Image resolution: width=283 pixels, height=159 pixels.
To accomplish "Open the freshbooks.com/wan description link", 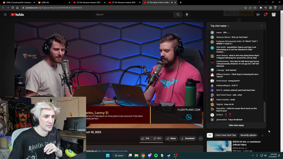I will 112,151.
